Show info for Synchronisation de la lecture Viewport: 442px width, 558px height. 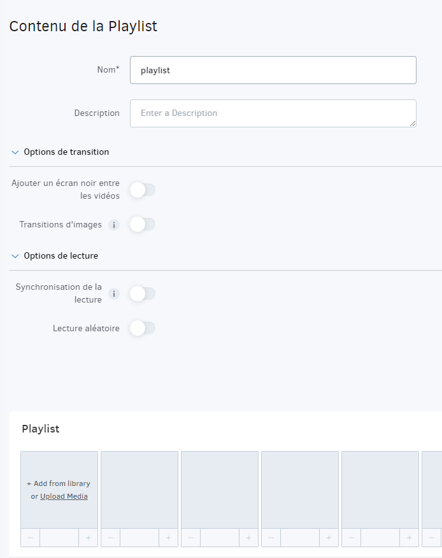[114, 294]
